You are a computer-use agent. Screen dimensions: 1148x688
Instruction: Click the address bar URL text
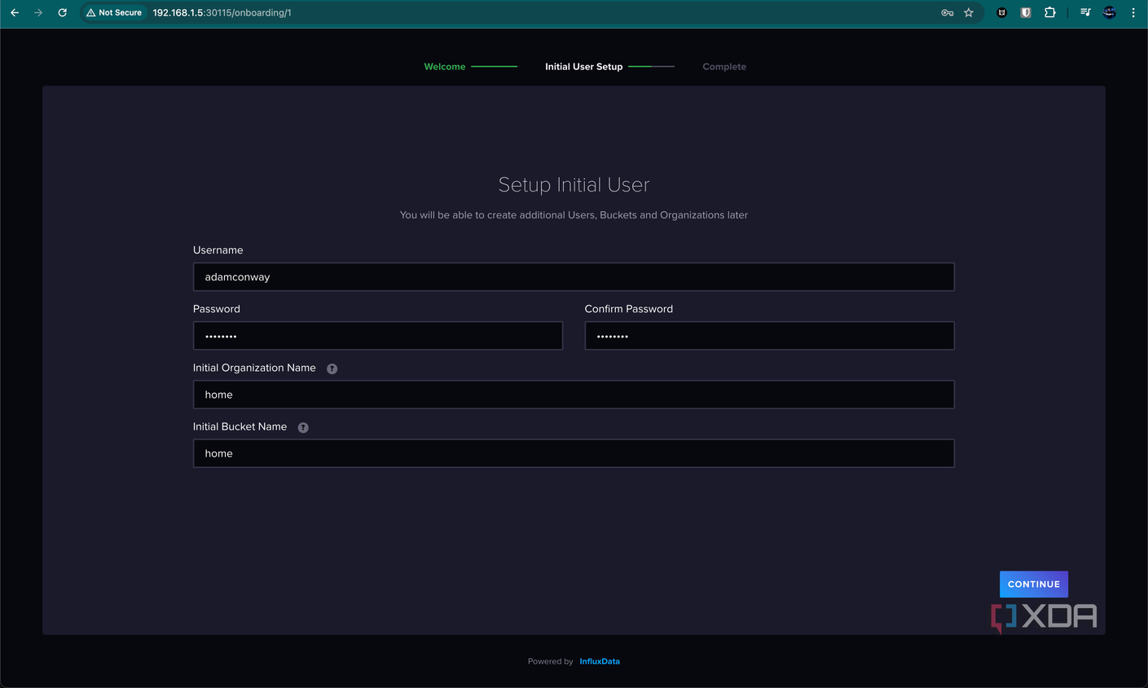coord(222,12)
